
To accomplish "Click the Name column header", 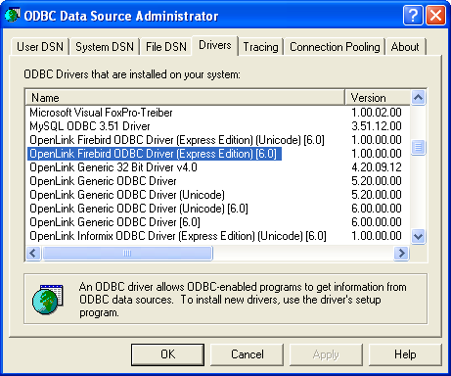I will [185, 98].
